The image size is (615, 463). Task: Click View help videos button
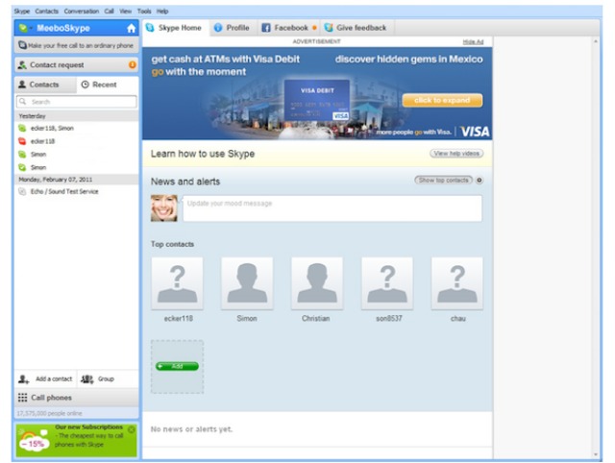456,154
